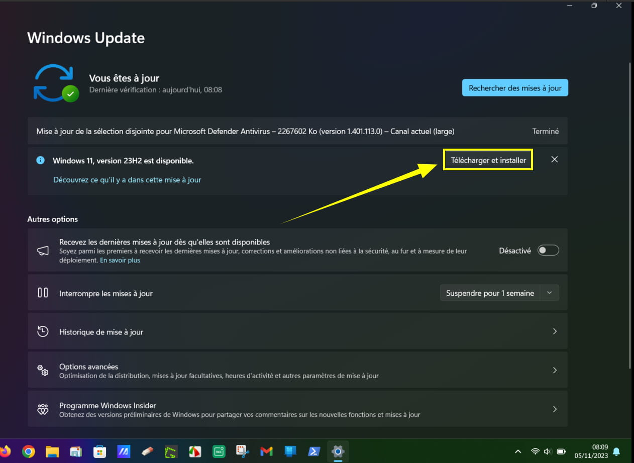The image size is (634, 463).
Task: Click the Windows Insider program icon
Action: (x=43, y=409)
